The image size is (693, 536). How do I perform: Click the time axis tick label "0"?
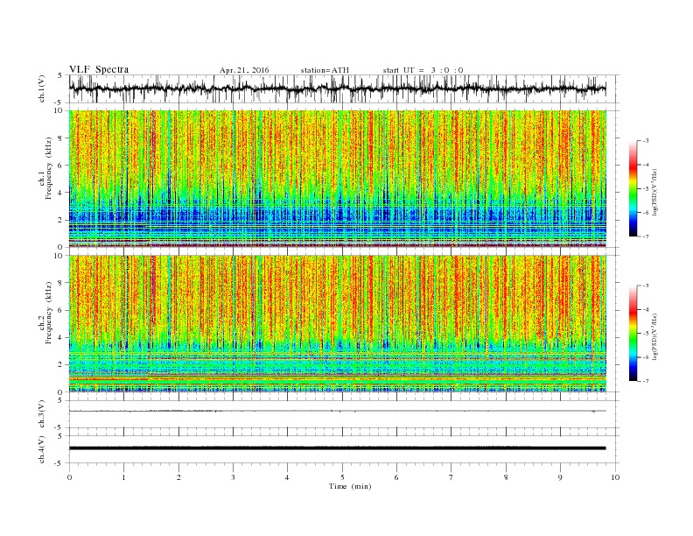point(69,477)
